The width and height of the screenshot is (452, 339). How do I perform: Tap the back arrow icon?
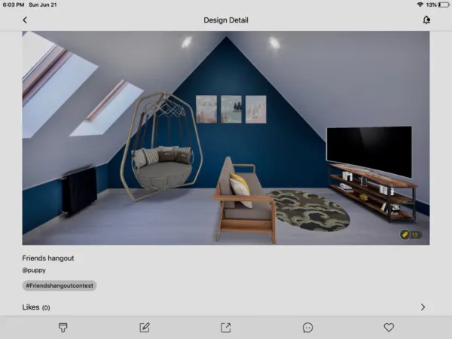[25, 20]
